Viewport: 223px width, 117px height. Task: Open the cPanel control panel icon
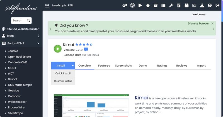(125, 5)
